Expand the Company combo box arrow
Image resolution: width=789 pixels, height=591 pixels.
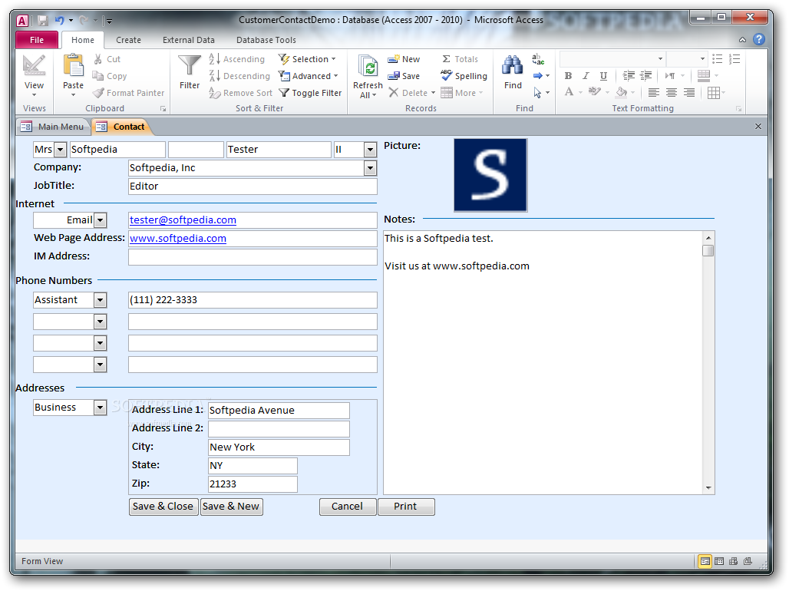370,168
